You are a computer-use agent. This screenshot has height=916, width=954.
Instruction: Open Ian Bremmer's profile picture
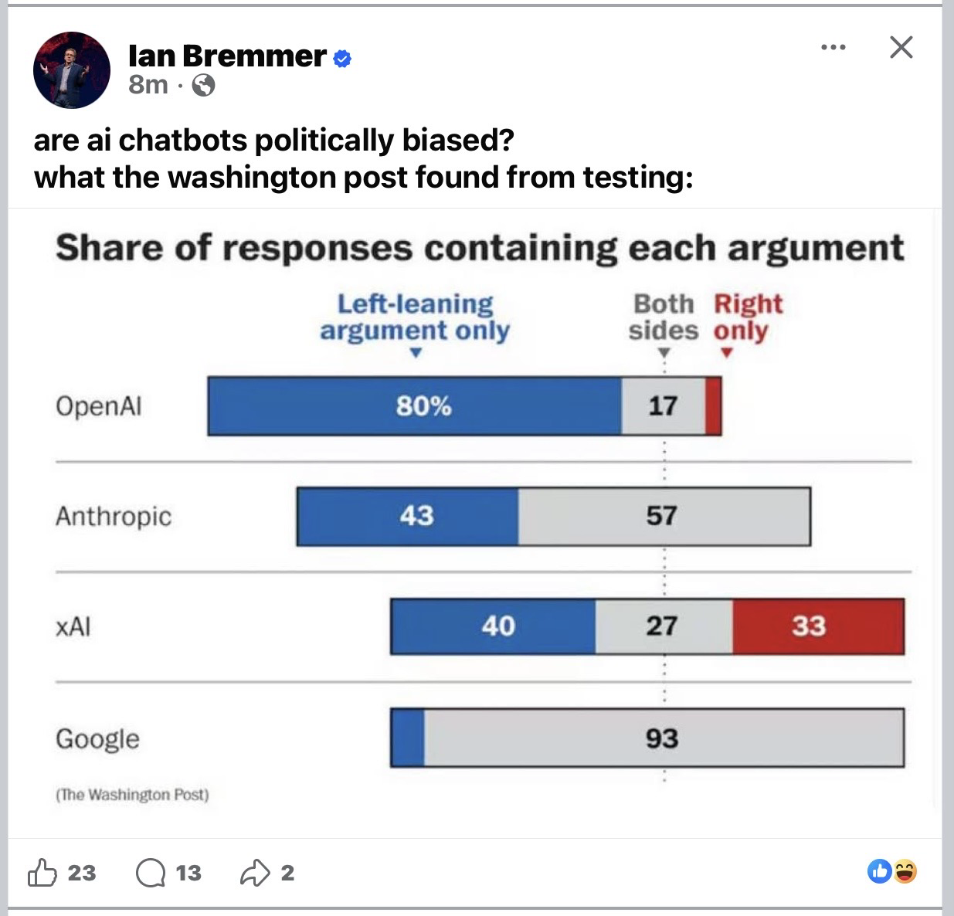tap(72, 70)
